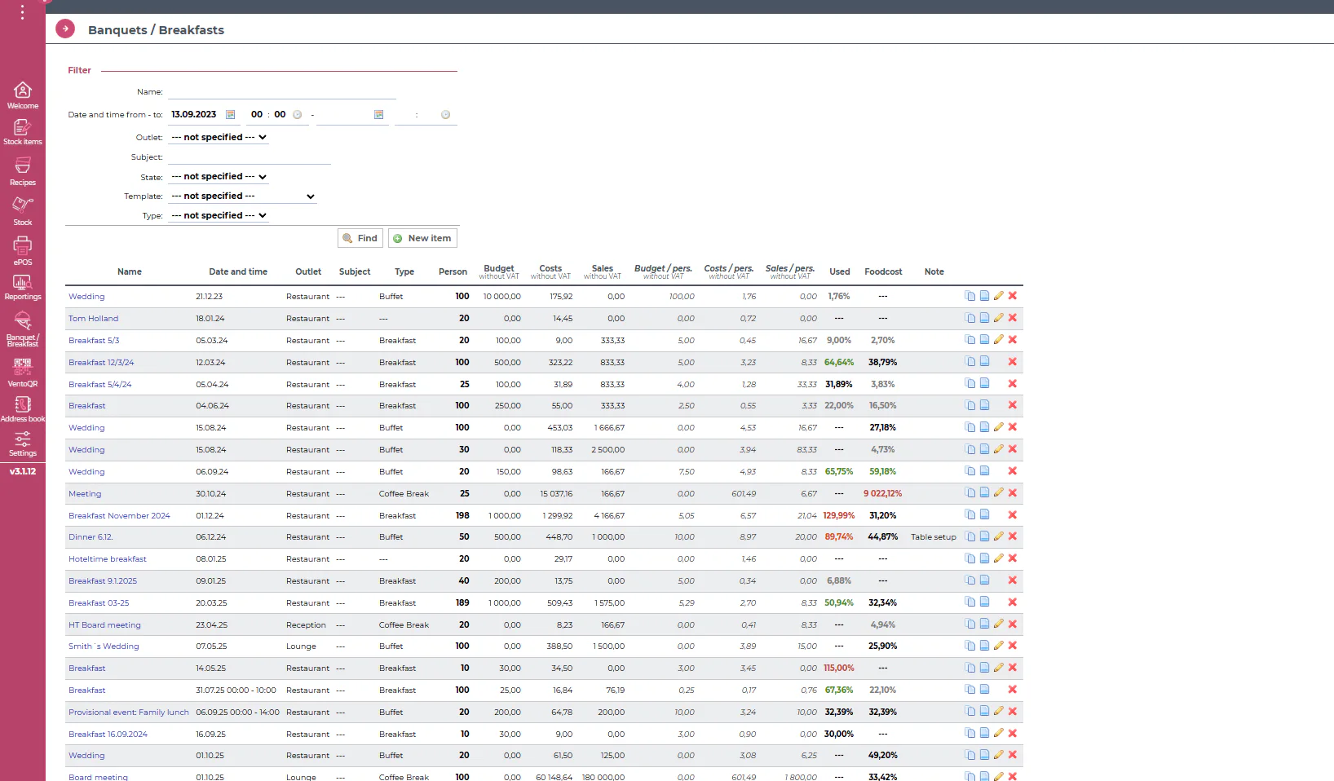Click the Person column header
This screenshot has width=1334, height=781.
453,272
